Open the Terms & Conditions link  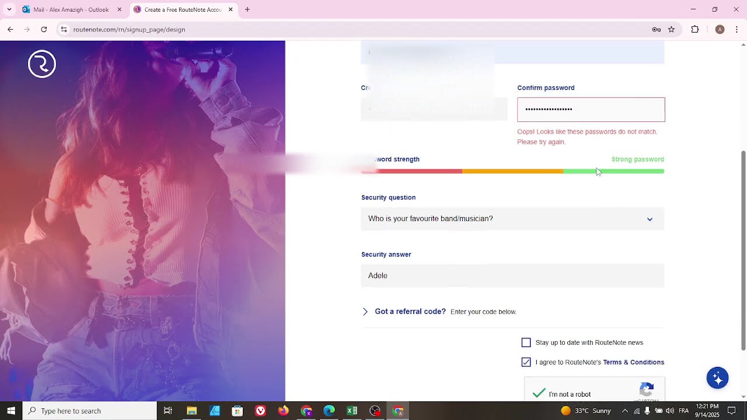633,362
